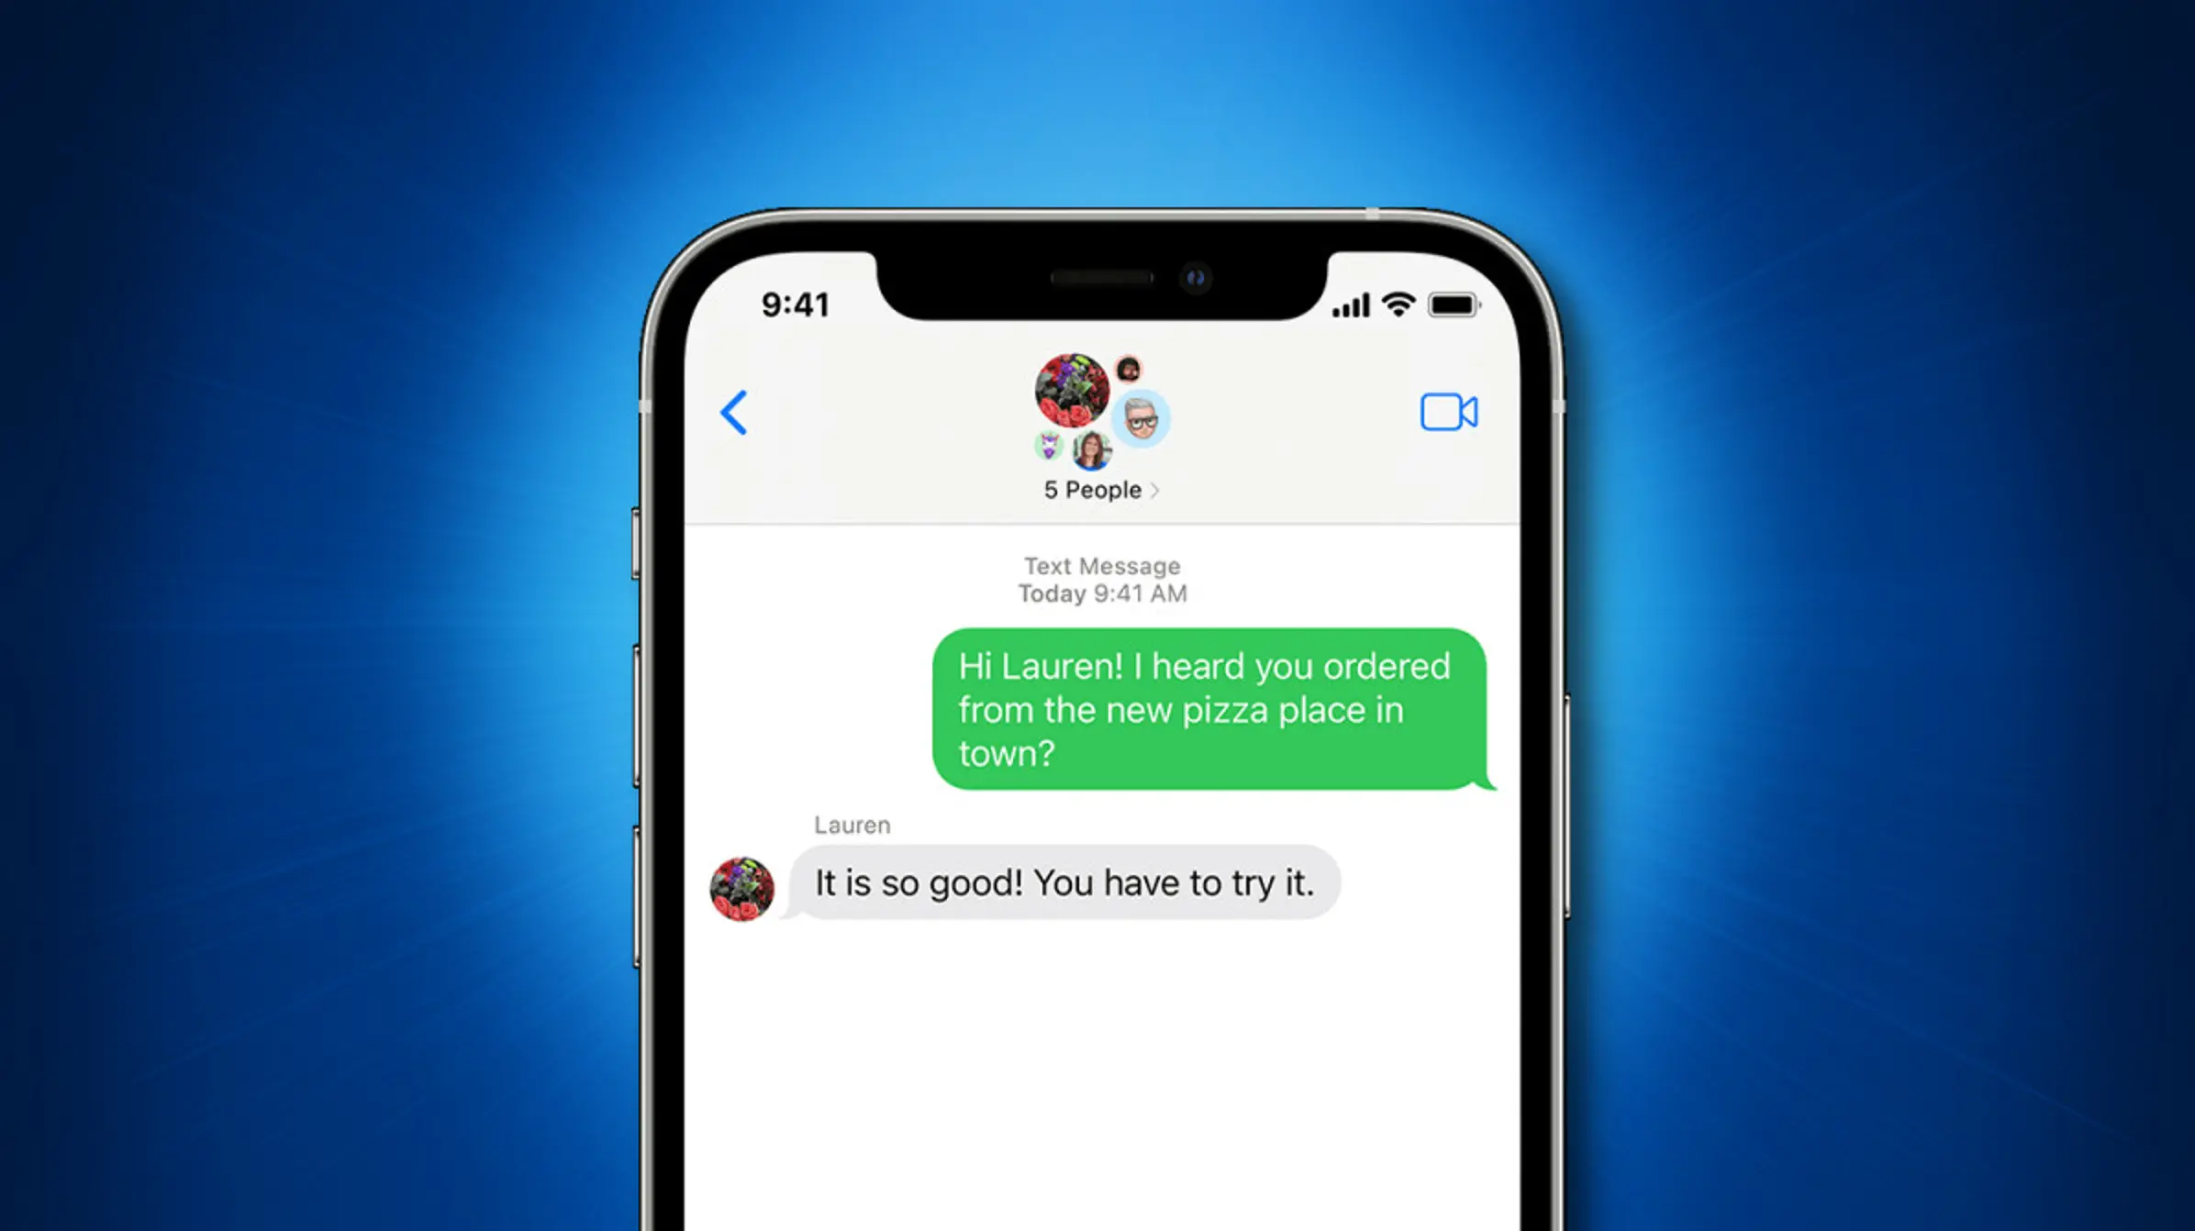Tap the FaceTime video call icon
Screen dimensions: 2195x1231
(x=1447, y=411)
